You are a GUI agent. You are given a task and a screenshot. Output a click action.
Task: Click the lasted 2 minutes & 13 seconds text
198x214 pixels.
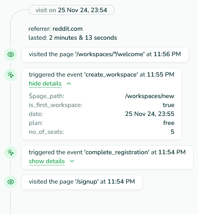[x=73, y=38]
